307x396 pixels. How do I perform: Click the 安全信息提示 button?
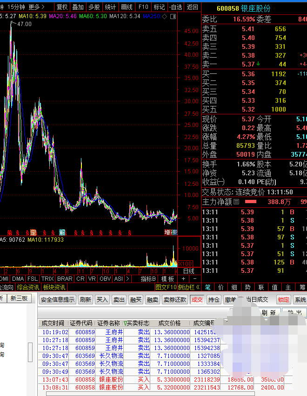[x=58, y=300]
